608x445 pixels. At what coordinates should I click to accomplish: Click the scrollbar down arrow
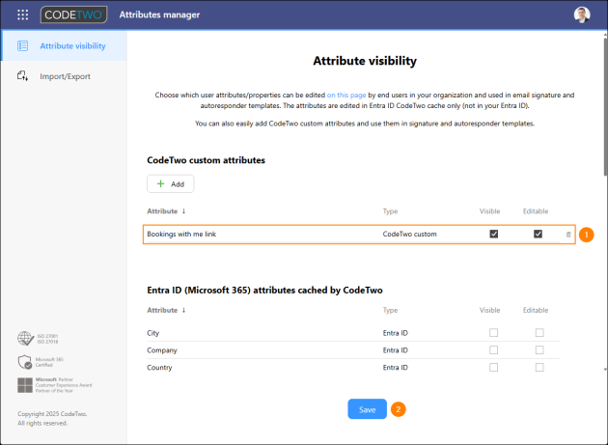(x=606, y=370)
